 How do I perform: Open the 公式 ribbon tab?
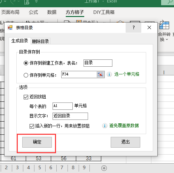pyautogui.click(x=33, y=12)
